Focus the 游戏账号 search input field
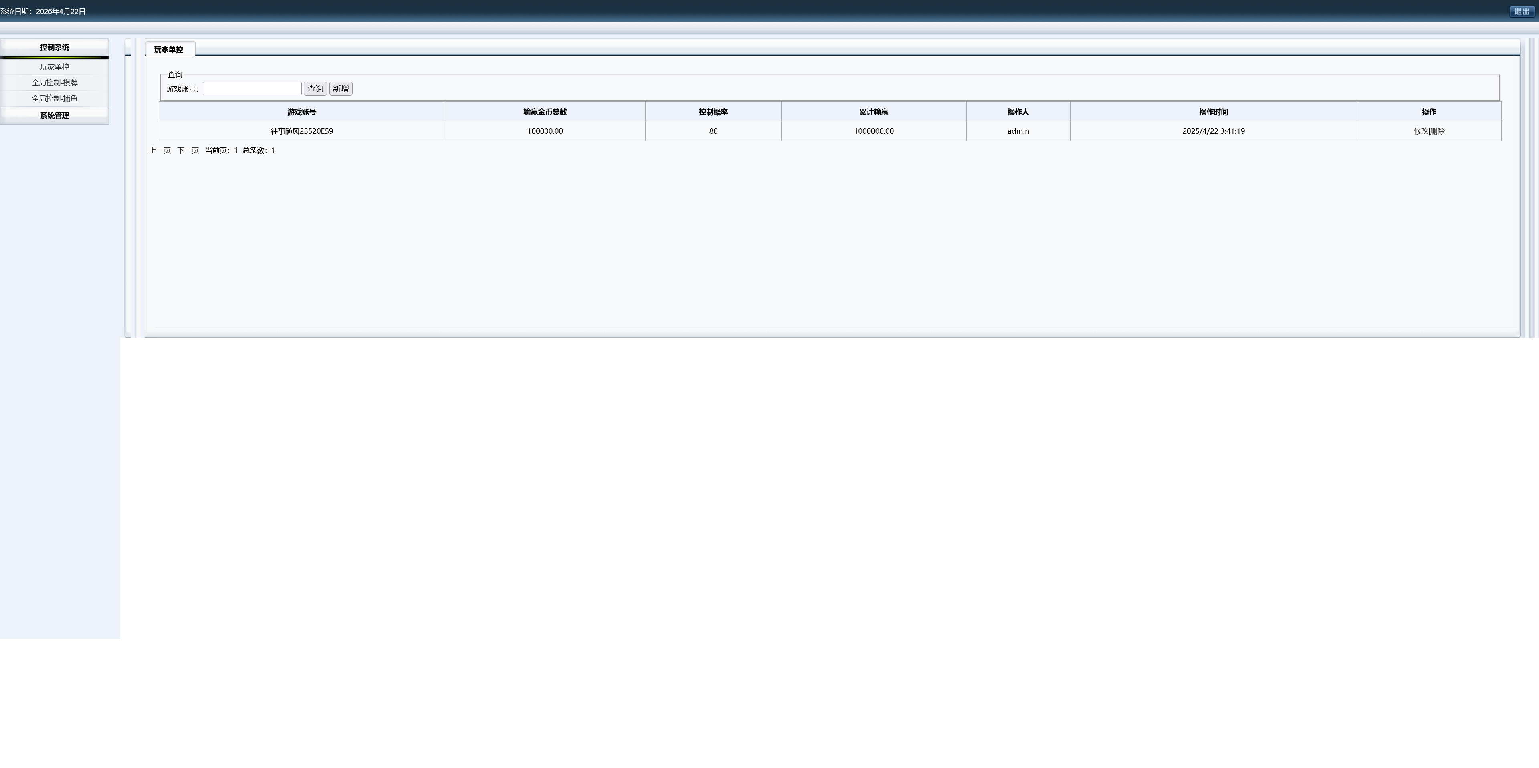 [x=252, y=89]
